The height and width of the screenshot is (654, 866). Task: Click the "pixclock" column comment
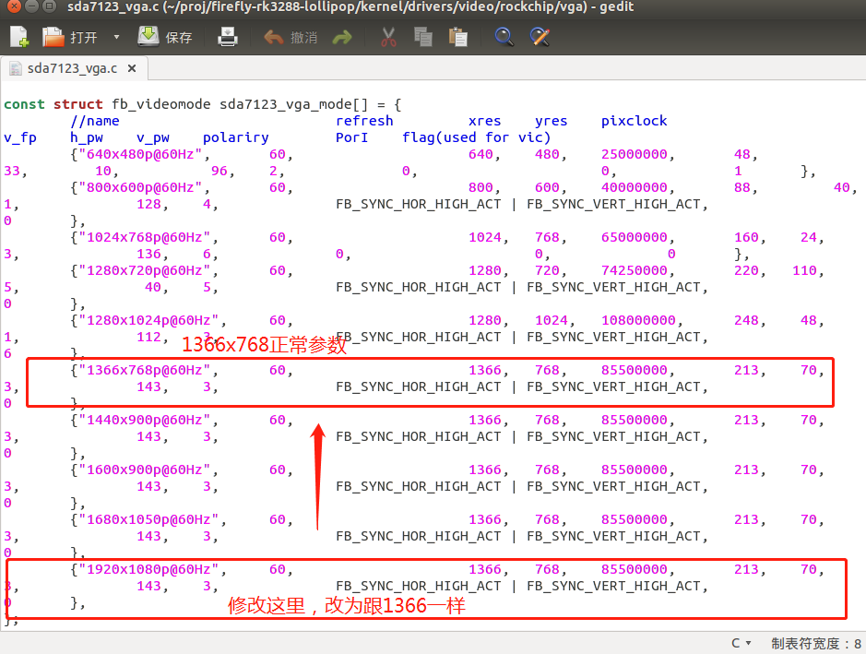point(634,121)
